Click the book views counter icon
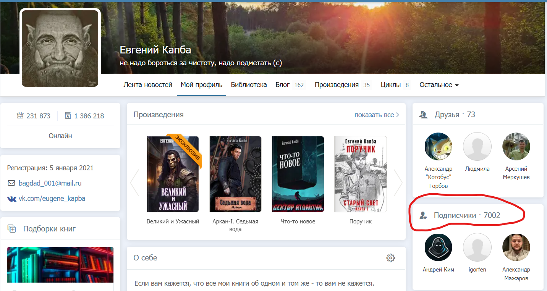Image resolution: width=547 pixels, height=291 pixels. pos(68,116)
